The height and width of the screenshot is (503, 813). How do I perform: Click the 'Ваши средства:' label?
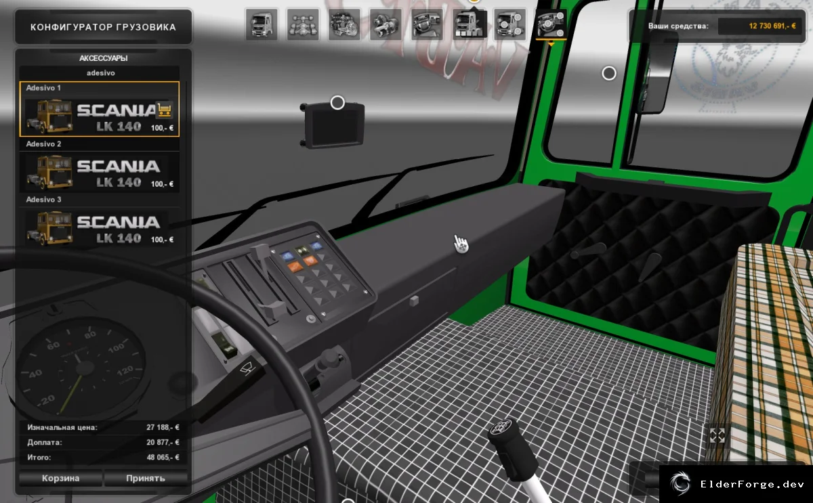678,26
